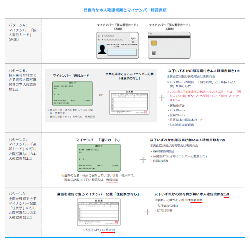Image resolution: width=250 pixels, height=240 pixels.
Task: Click 各種健康保険証 in the Pattern D list
Action: [167, 206]
